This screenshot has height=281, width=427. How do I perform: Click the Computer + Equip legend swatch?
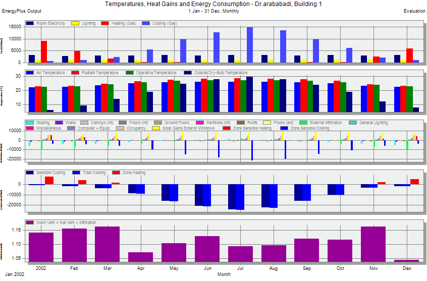point(71,128)
